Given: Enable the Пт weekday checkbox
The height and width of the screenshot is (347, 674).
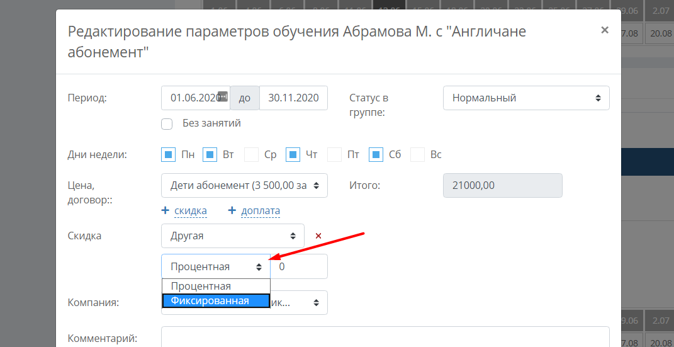Looking at the screenshot, I should 334,154.
